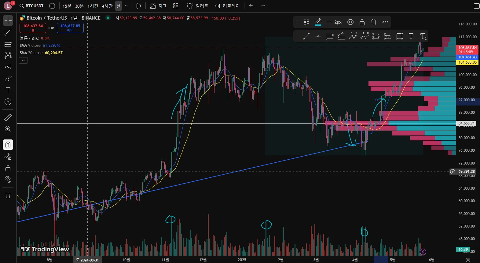Screen dimensions: 480x263
Task: Switch to the 1시간 timeframe
Action: tap(93, 6)
